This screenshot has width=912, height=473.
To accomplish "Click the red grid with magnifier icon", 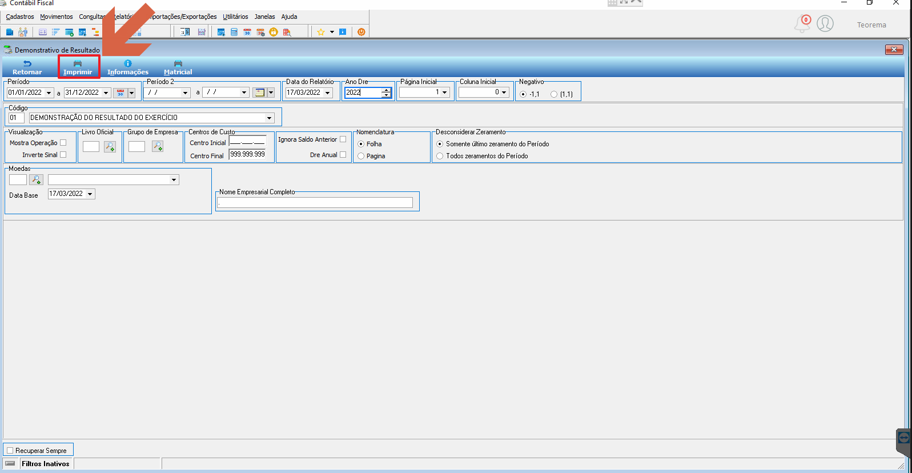I will [287, 32].
